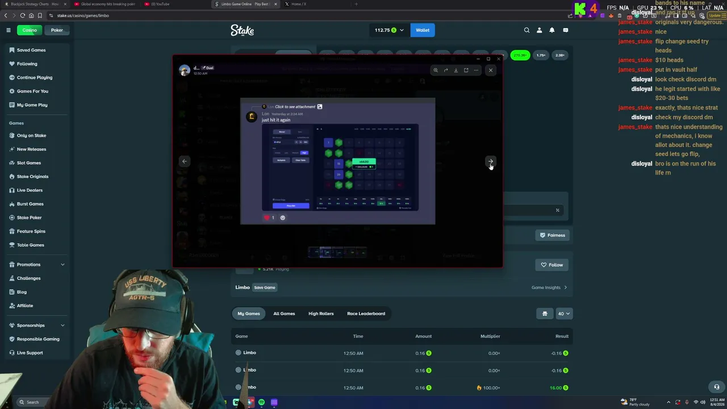The image size is (727, 409).
Task: Switch to the All Games tab
Action: coord(284,314)
